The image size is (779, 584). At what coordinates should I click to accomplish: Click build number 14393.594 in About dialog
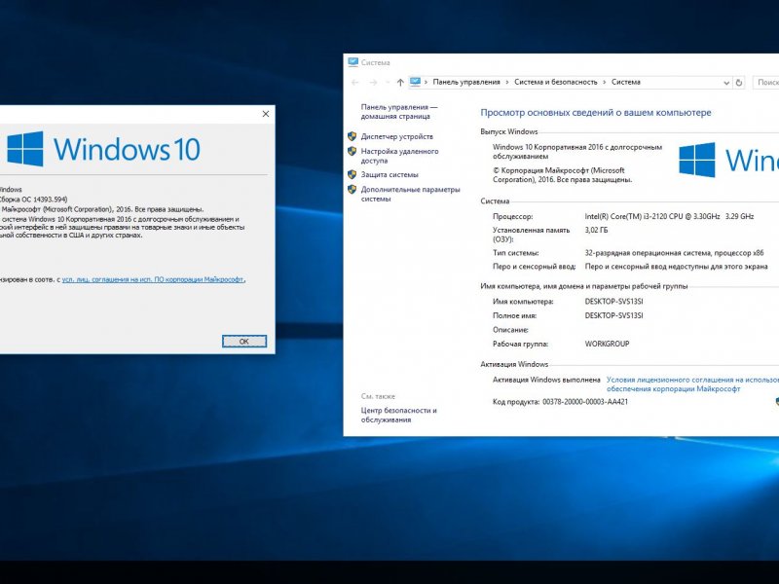(50, 200)
